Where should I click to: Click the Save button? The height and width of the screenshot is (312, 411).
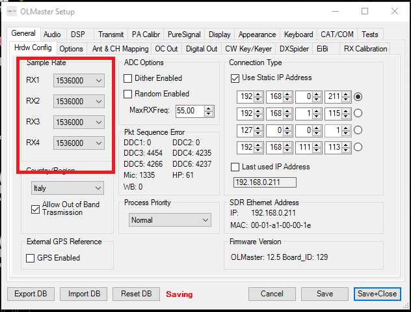[x=325, y=294]
